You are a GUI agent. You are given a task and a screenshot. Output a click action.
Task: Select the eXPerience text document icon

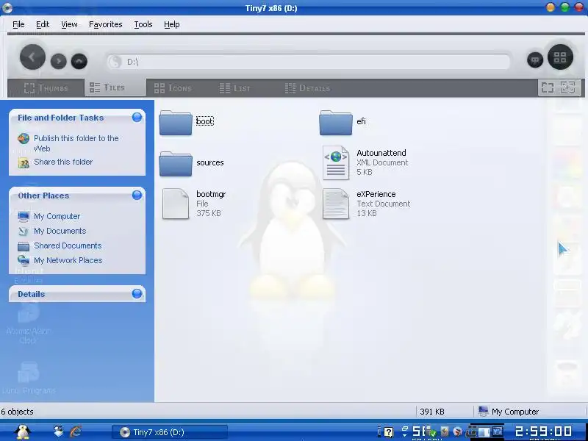[x=336, y=204]
